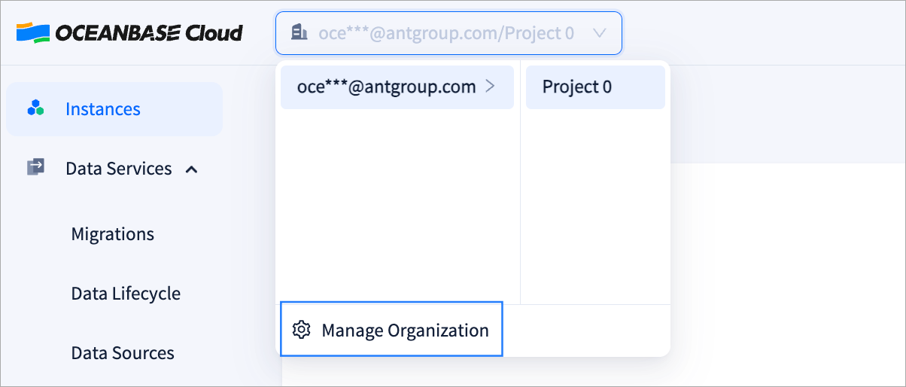The width and height of the screenshot is (906, 387).
Task: Navigate to Data Sources
Action: pyautogui.click(x=123, y=352)
